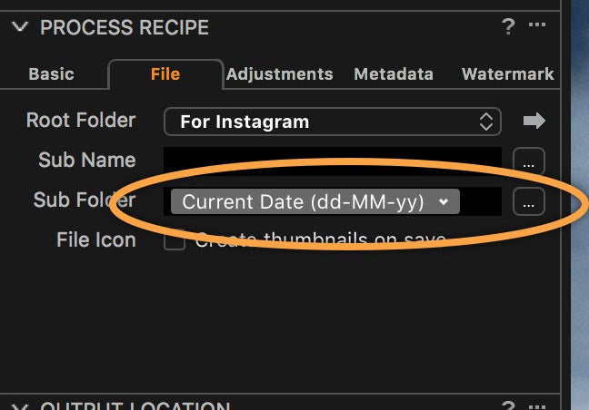Toggle the Output Location panel chevron
589x410 pixels.
[19, 405]
